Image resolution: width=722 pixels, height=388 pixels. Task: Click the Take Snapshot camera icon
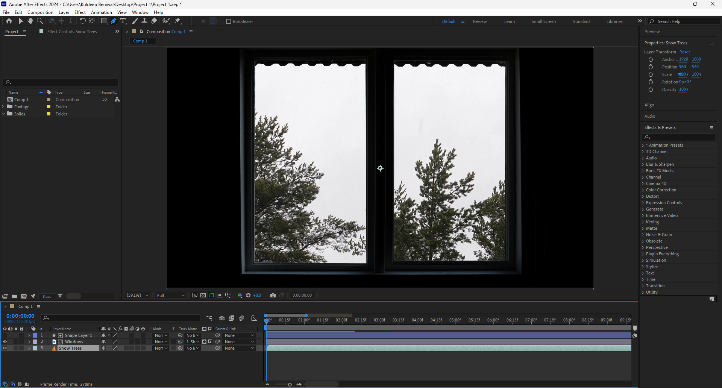click(x=273, y=296)
